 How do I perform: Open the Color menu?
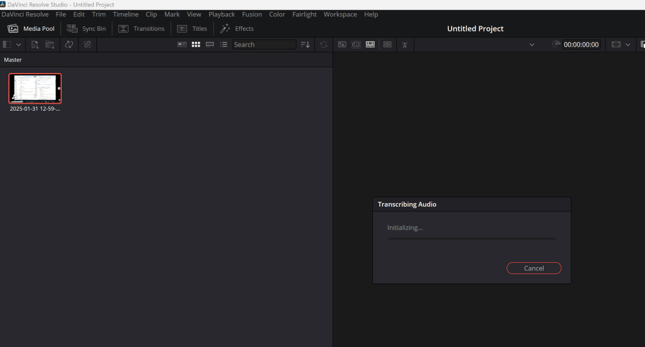[277, 14]
